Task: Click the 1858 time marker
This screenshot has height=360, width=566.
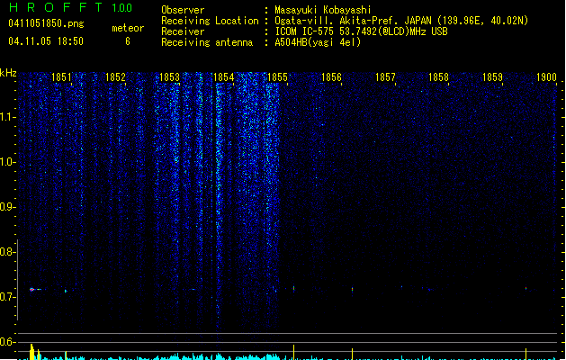Action: 438,77
